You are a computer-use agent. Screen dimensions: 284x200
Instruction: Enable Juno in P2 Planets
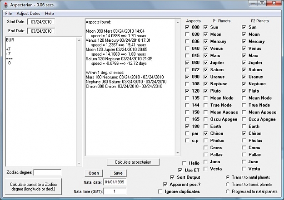pyautogui.click(x=244, y=162)
